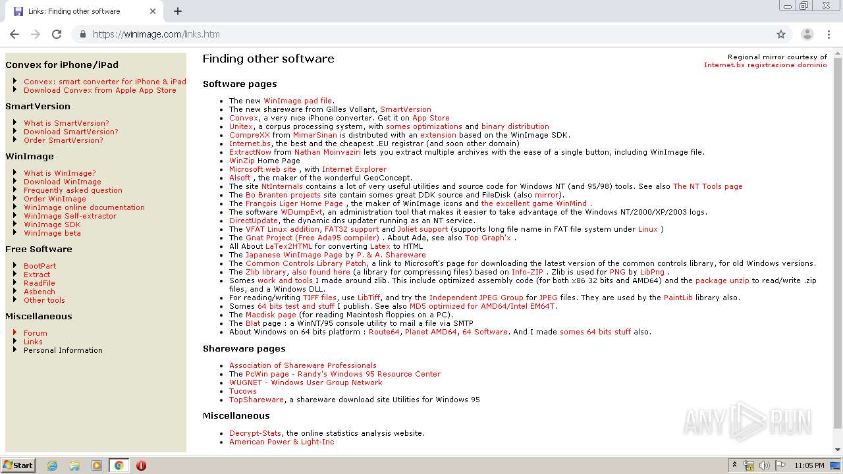Image resolution: width=843 pixels, height=474 pixels.
Task: Open the Other tools sidebar link
Action: (44, 300)
